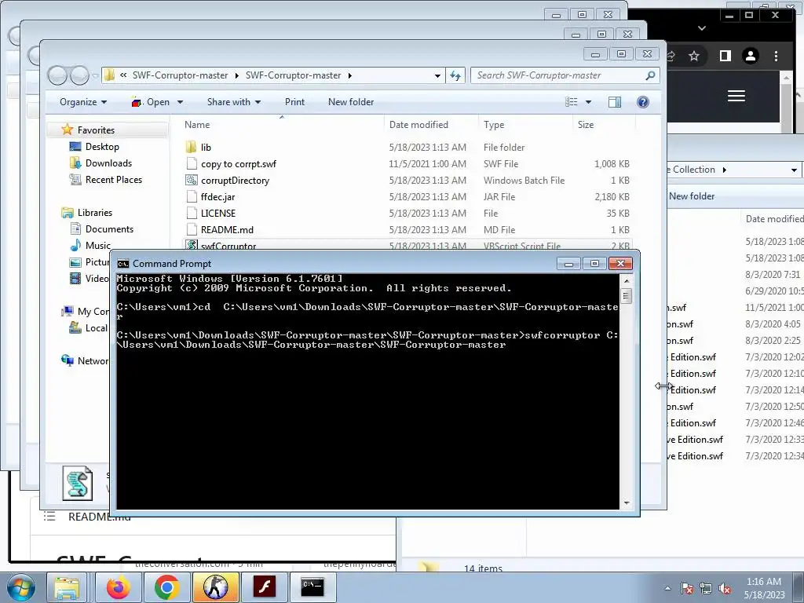Viewport: 804px width, 603px height.
Task: Show hidden tray icons arrow
Action: tap(667, 589)
